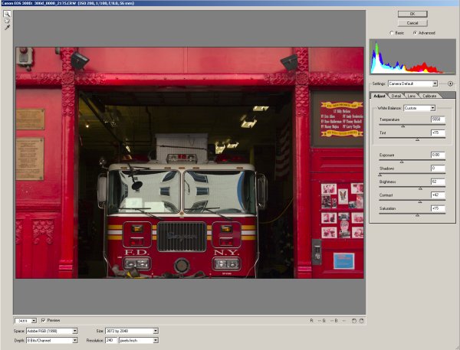Click the Contrast slider handle

[420, 201]
